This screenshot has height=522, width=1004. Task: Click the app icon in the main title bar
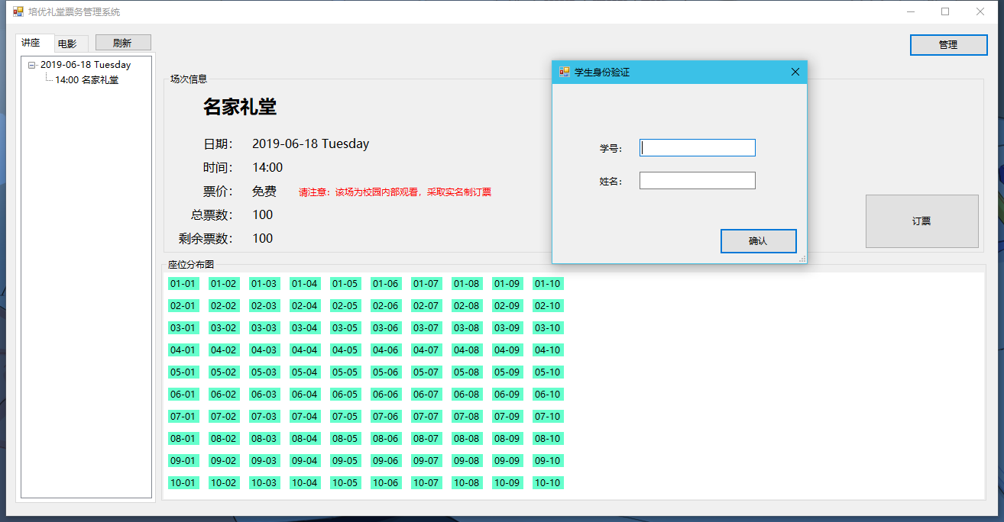(x=18, y=11)
